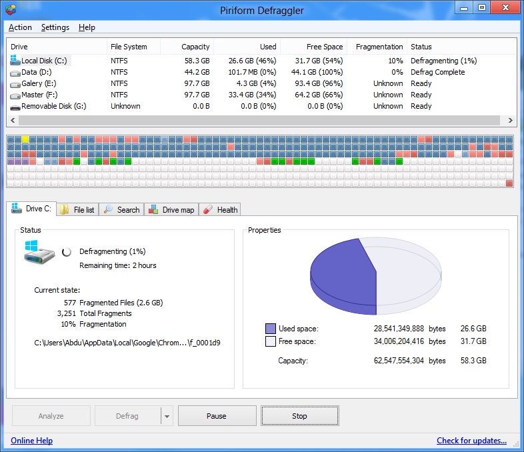This screenshot has height=452, width=524.
Task: Open the Help menu
Action: point(87,27)
